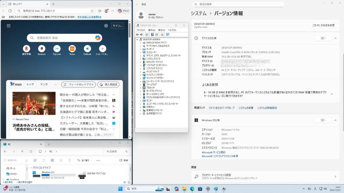The image size is (344, 193).
Task: Click the Edge refresh button
Action: click(10, 11)
